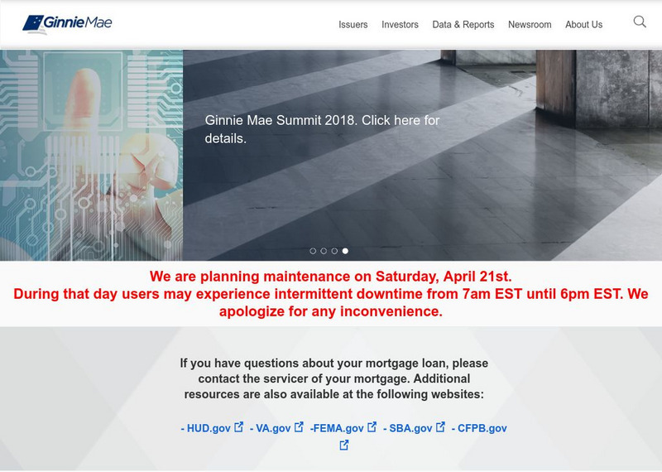Open the Investors menu
This screenshot has width=662, height=472.
(x=400, y=25)
